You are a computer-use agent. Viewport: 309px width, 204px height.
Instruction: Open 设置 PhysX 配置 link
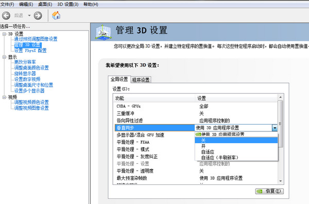tap(30, 50)
